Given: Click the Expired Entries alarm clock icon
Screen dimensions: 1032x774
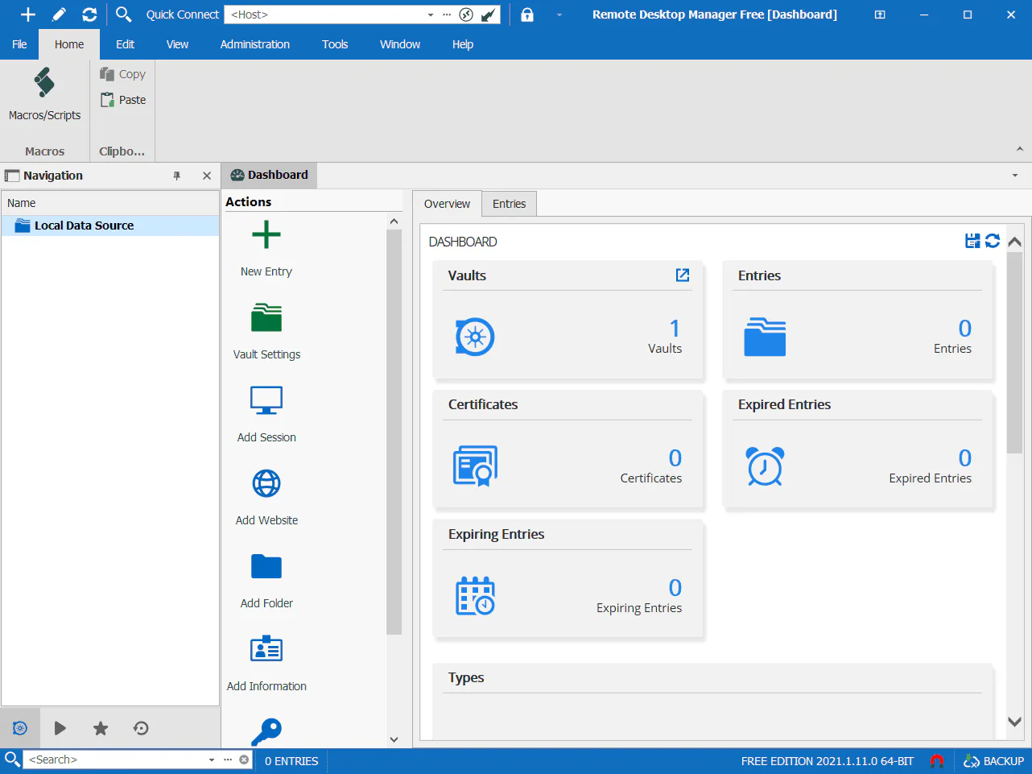Looking at the screenshot, I should pos(765,466).
